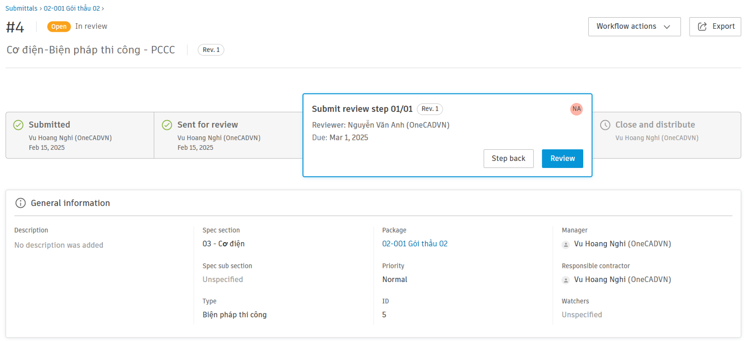Click the submittal title Cơ điện-Biện pháp thi công - PCCC
This screenshot has height=341, width=744.
coord(91,50)
